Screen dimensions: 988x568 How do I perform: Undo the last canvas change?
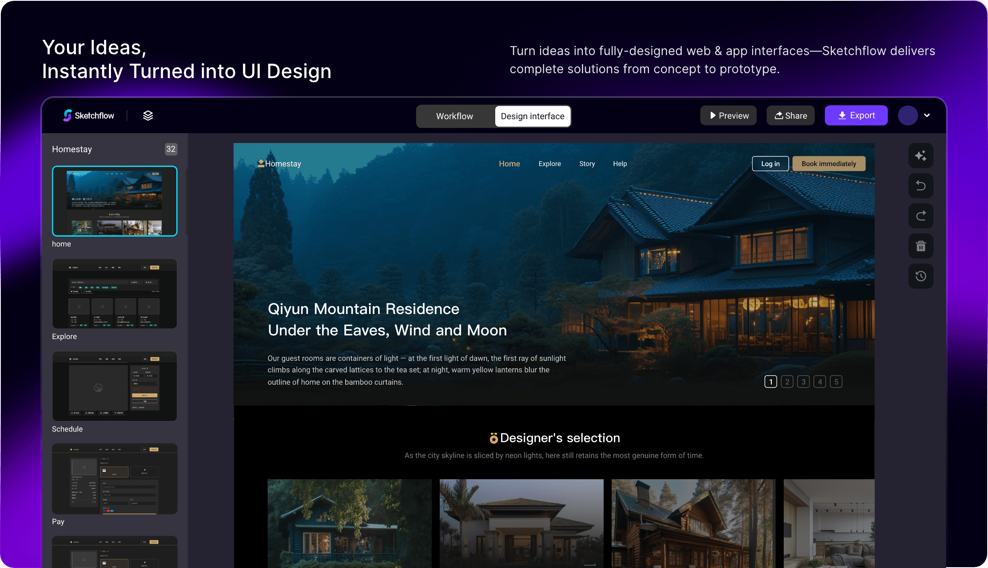[921, 186]
